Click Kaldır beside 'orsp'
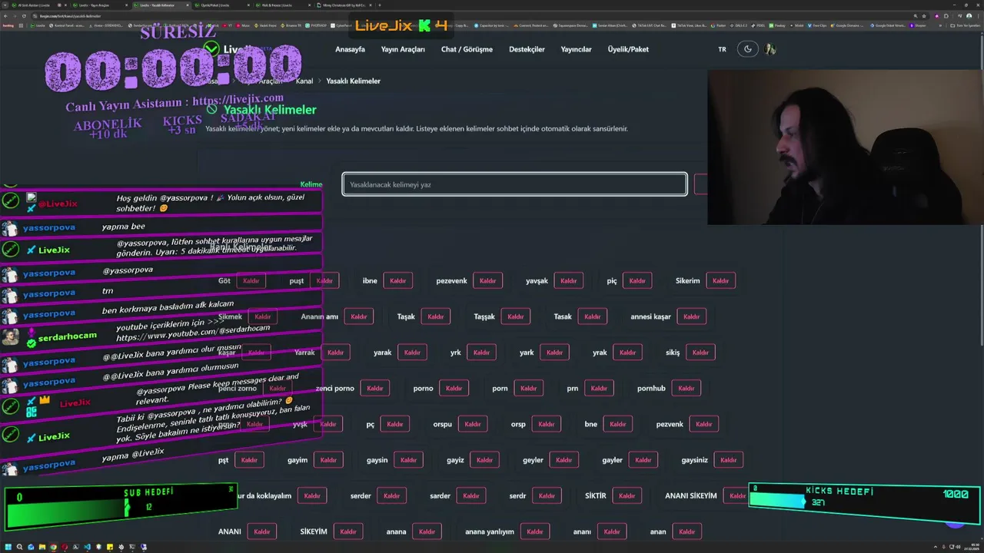This screenshot has height=553, width=984. [x=546, y=424]
